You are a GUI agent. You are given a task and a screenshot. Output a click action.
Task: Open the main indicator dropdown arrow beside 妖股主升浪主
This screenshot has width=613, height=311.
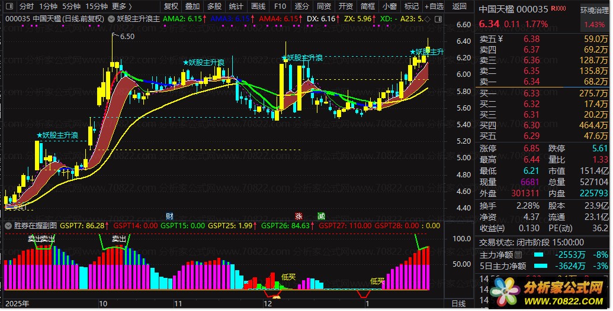111,19
